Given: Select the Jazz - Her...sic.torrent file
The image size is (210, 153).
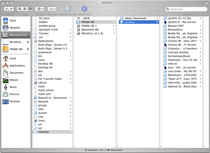Looking at the screenshot, I should click(182, 68).
